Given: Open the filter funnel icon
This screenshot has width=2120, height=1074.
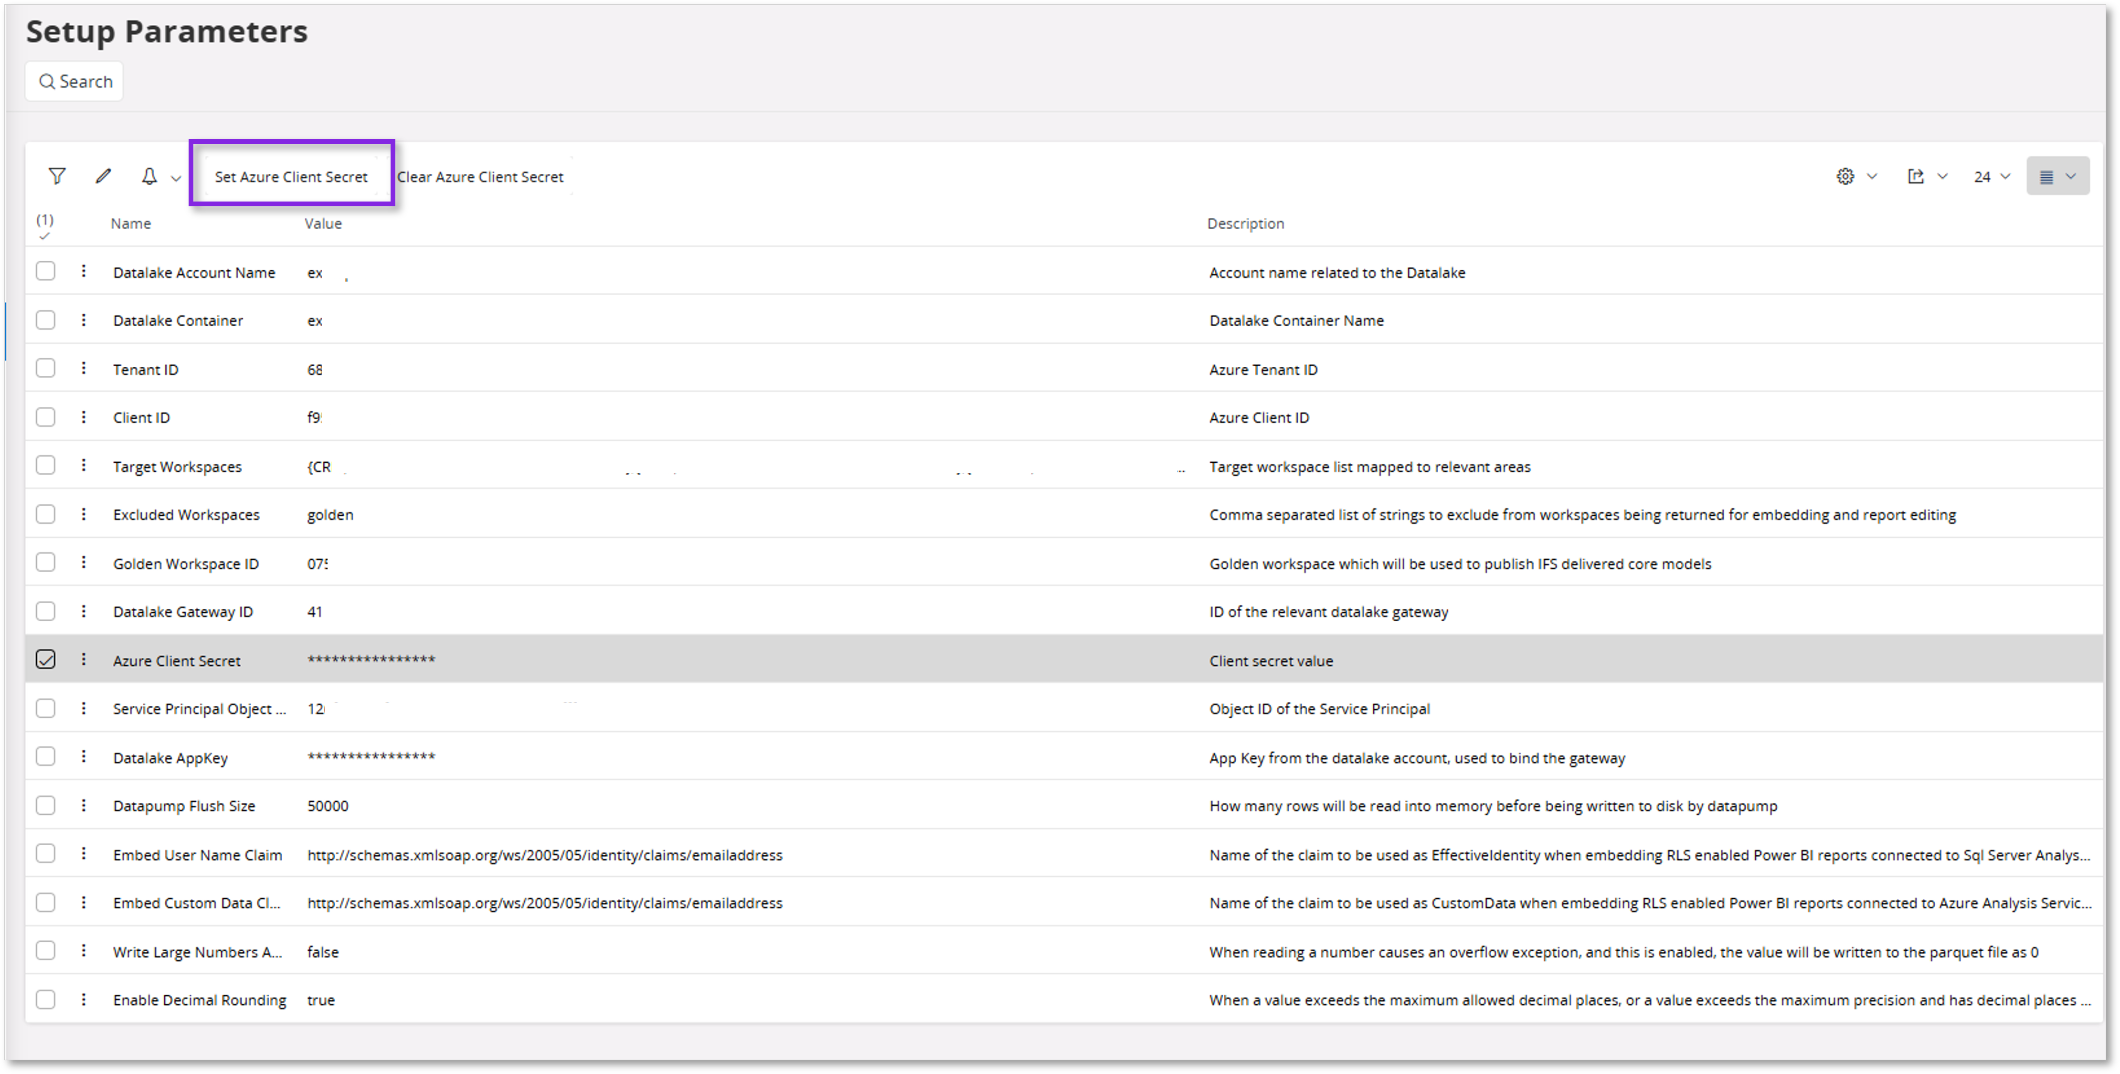Looking at the screenshot, I should 57,176.
